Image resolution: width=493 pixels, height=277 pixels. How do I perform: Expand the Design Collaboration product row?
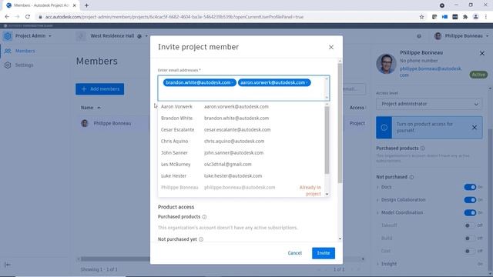pyautogui.click(x=378, y=200)
